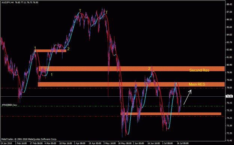Screen dimensions: 234x145
Task: Click the 88.45 price axis value
Action: (229, 4)
